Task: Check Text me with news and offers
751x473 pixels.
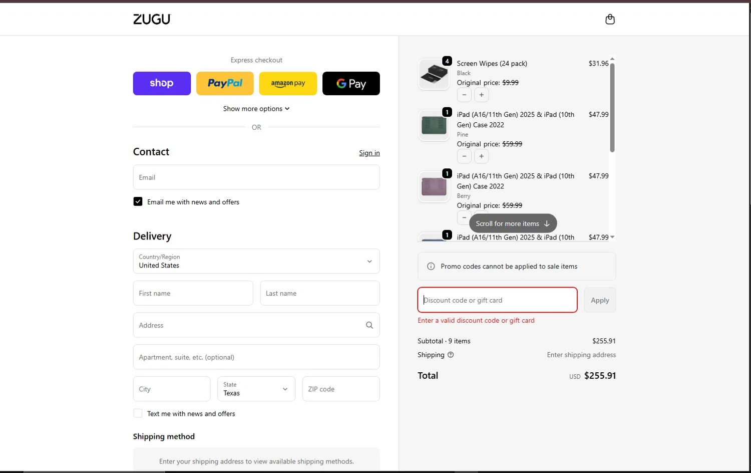Action: 138,413
